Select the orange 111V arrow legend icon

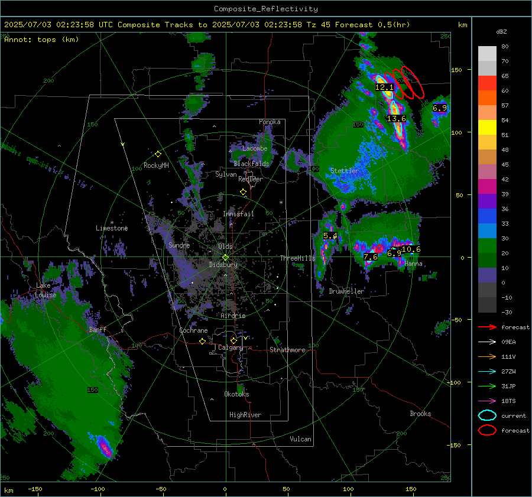pyautogui.click(x=487, y=356)
